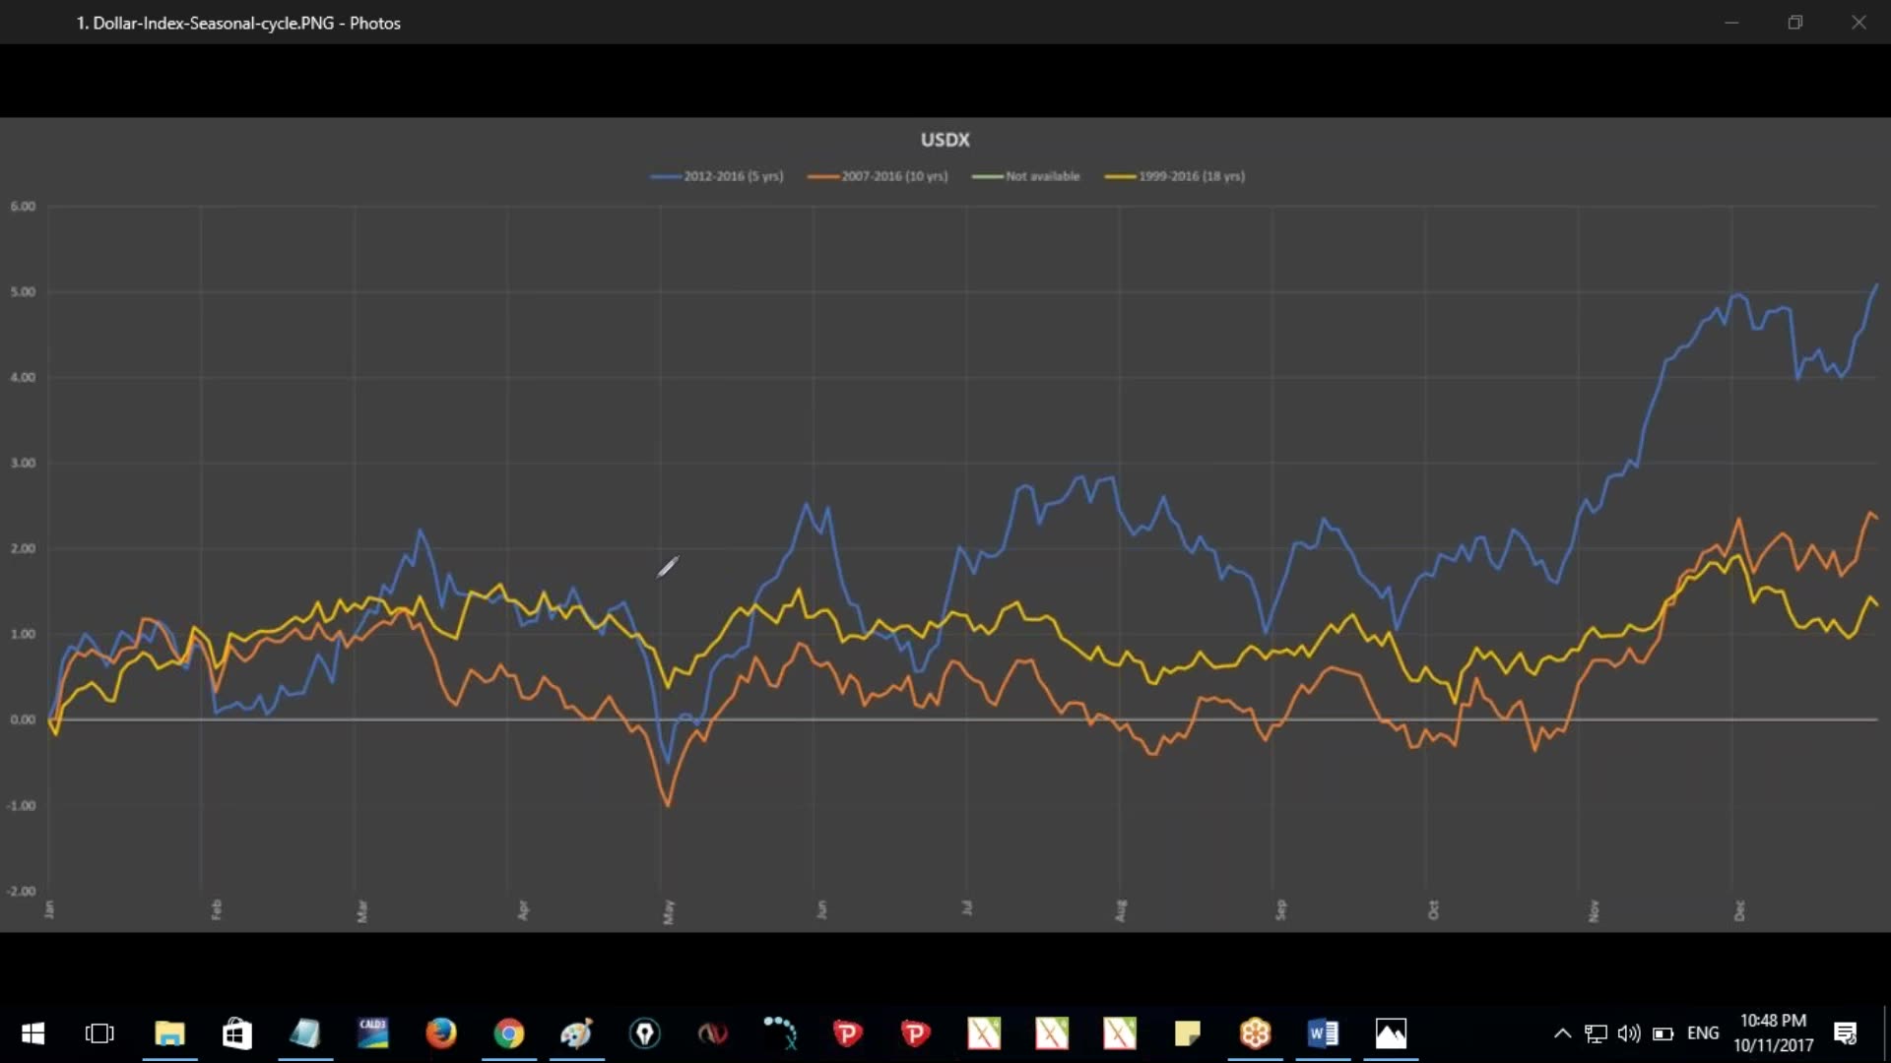The height and width of the screenshot is (1063, 1891).
Task: Open Microsoft Word from the taskbar
Action: click(x=1323, y=1033)
